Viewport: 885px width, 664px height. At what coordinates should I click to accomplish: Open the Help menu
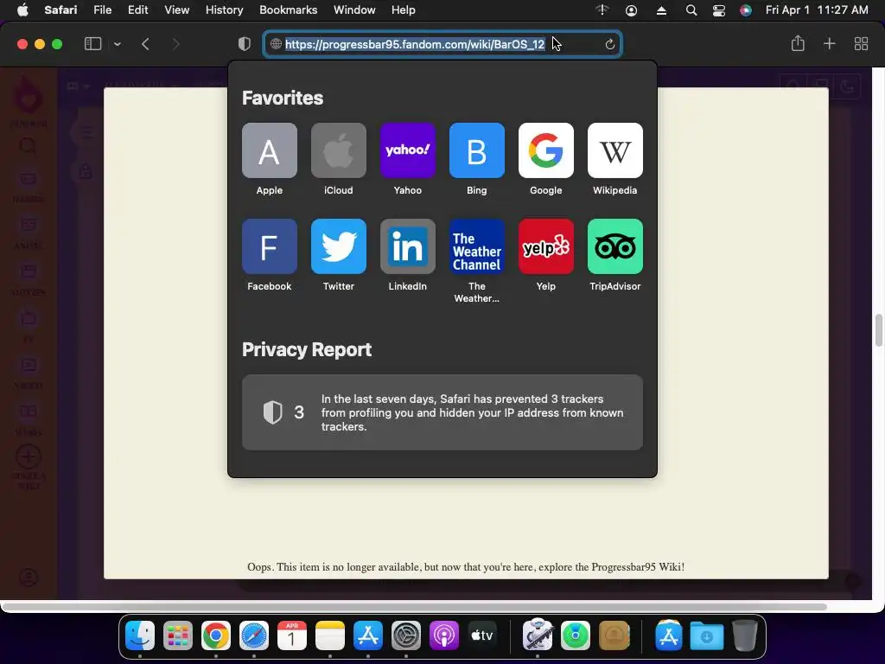403,10
